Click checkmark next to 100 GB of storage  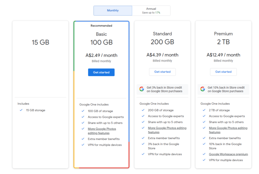83,111
